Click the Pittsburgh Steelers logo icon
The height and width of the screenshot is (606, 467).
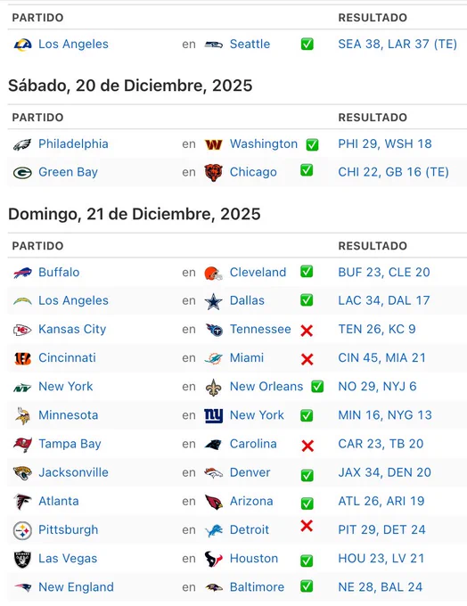22,530
